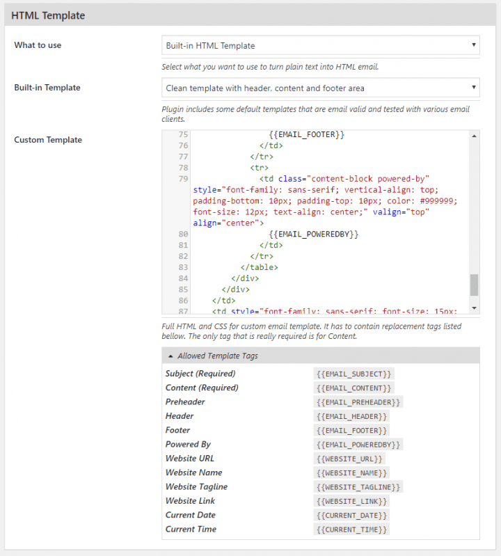Click the 'Header' tag label

180,416
